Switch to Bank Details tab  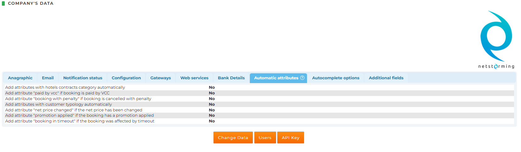[231, 78]
